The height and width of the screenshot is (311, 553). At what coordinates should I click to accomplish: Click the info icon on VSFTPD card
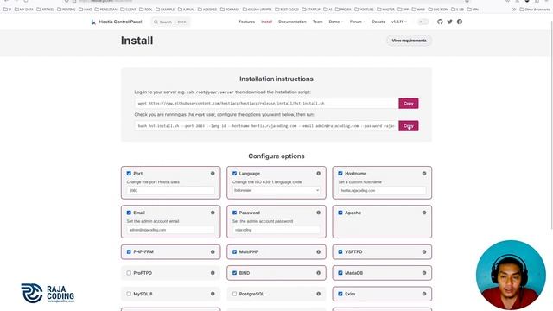tap(424, 251)
